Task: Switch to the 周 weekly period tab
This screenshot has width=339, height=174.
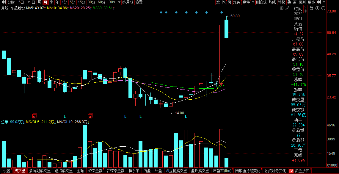Action: tap(40, 2)
